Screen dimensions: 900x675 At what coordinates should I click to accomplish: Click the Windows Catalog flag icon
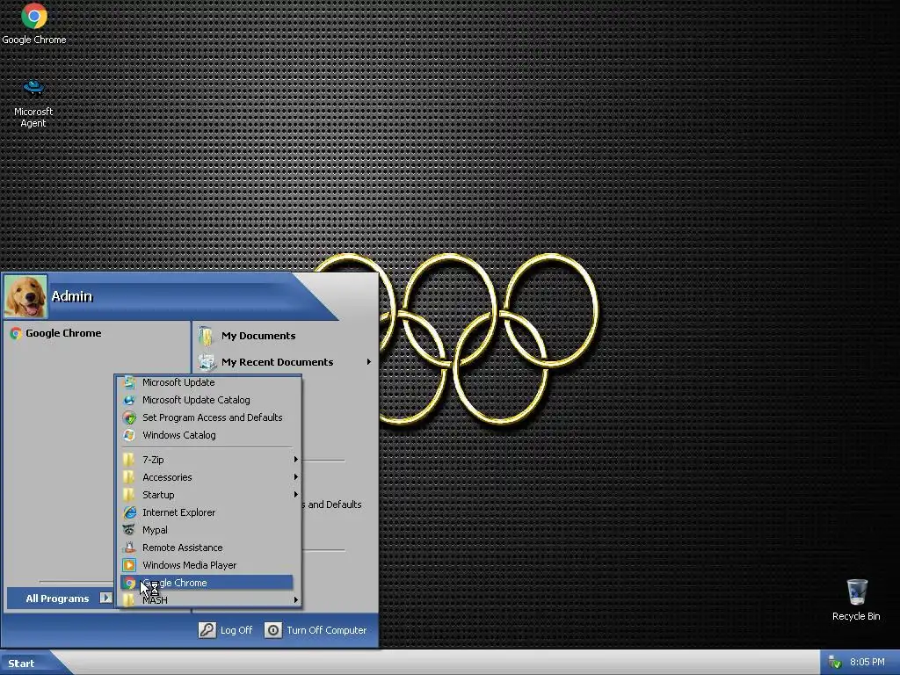[129, 435]
